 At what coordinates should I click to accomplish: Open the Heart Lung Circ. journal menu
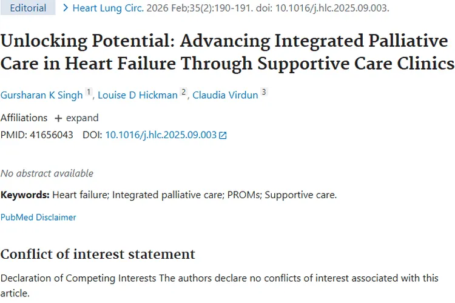(107, 8)
